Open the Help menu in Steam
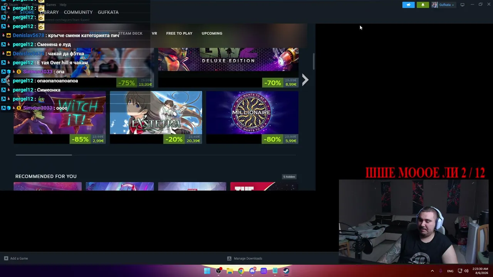Image resolution: width=493 pixels, height=277 pixels. (x=63, y=5)
